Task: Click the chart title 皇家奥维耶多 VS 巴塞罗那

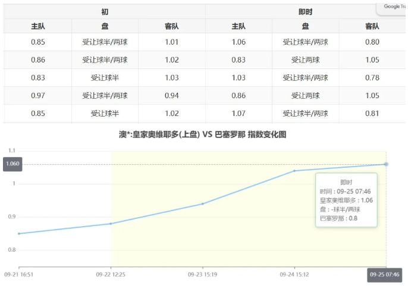Action: tap(203, 135)
